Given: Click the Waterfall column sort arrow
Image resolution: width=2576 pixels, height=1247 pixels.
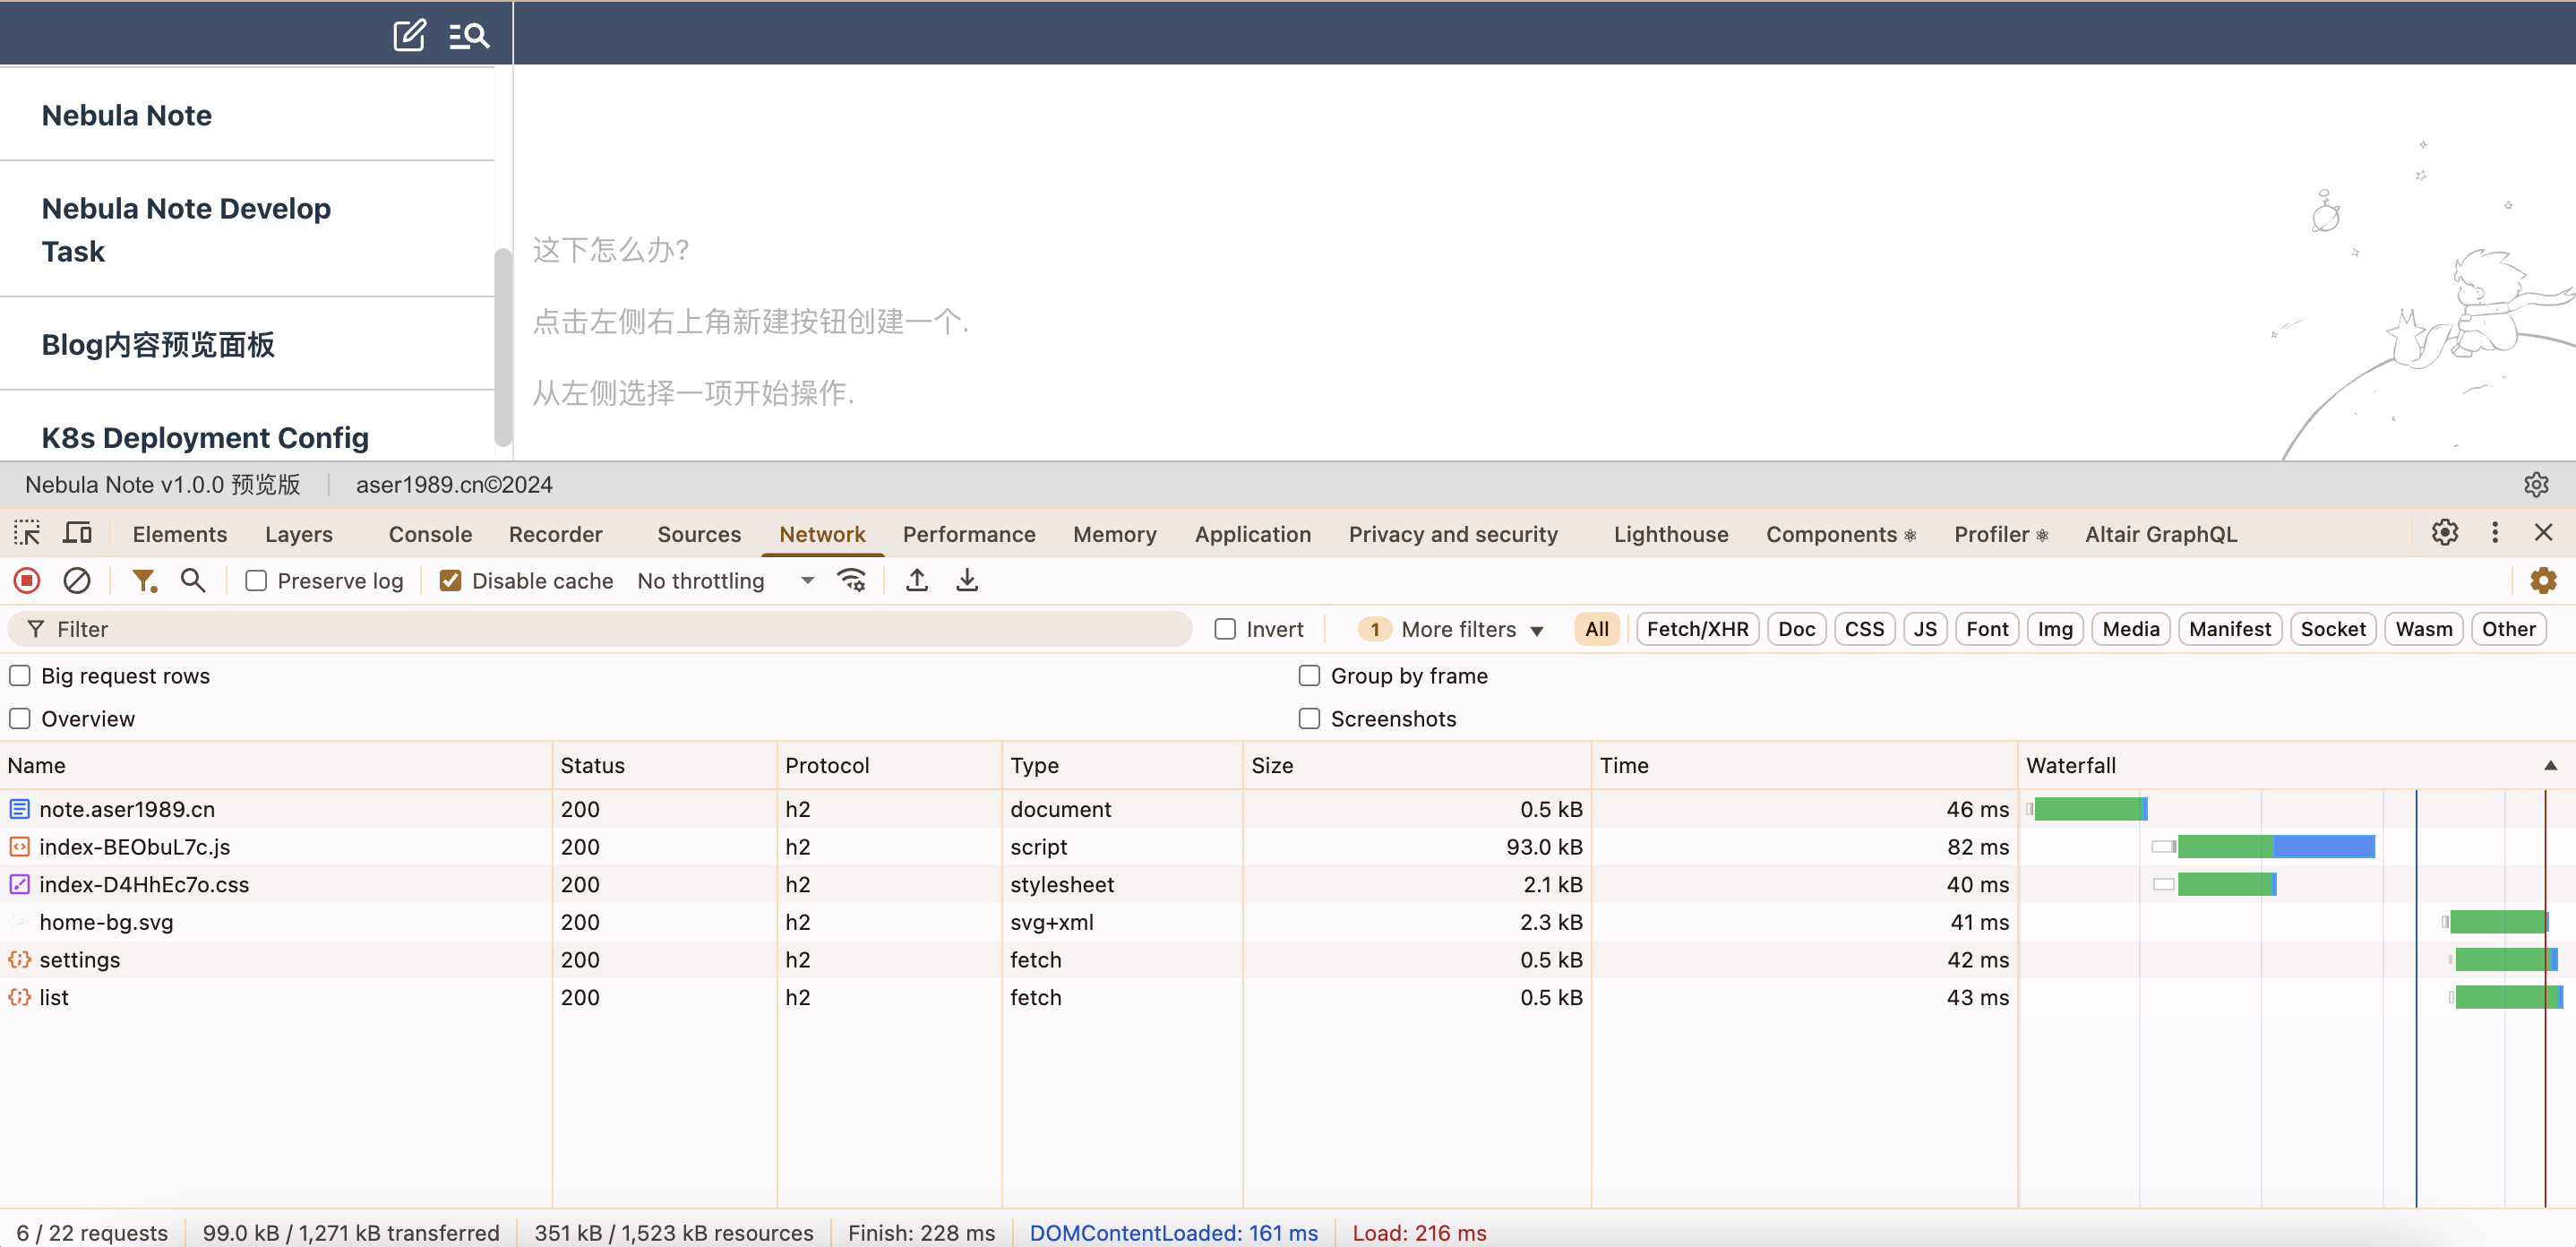Looking at the screenshot, I should point(2549,765).
